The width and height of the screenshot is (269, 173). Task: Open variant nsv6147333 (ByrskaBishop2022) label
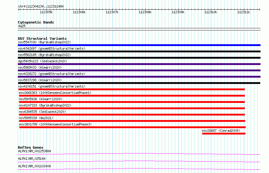(45, 105)
